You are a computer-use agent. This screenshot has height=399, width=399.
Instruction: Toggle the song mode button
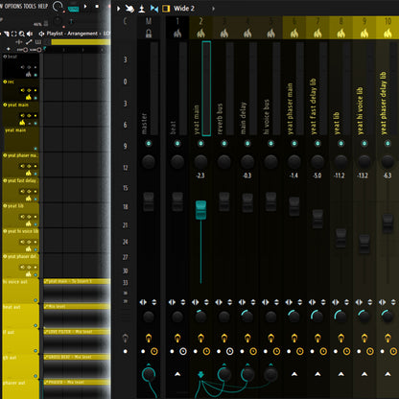point(73,8)
